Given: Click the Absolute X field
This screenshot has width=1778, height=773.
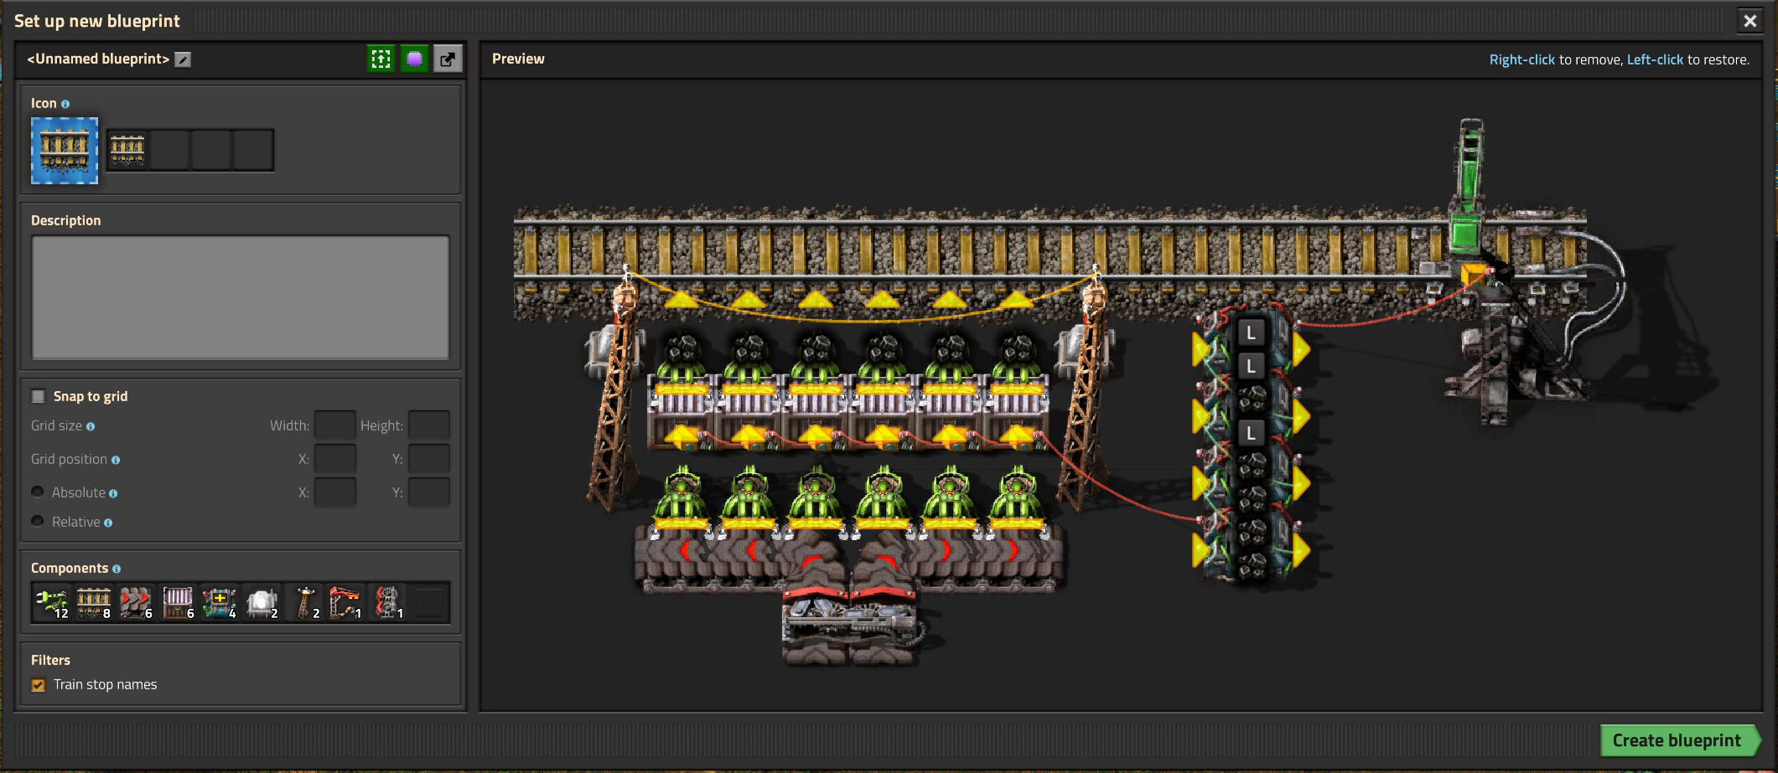Looking at the screenshot, I should 335,492.
